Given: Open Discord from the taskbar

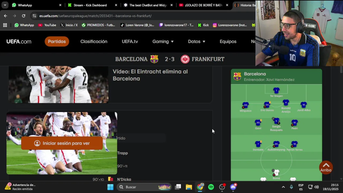Looking at the screenshot, I should tap(233, 187).
